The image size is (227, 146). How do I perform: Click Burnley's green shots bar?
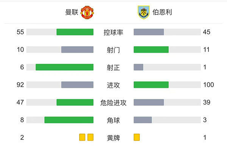tap(151, 50)
